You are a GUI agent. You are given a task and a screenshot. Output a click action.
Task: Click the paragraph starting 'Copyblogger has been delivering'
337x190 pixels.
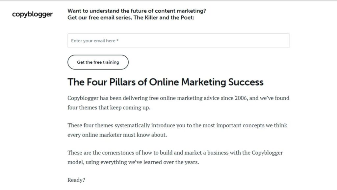tap(178, 103)
